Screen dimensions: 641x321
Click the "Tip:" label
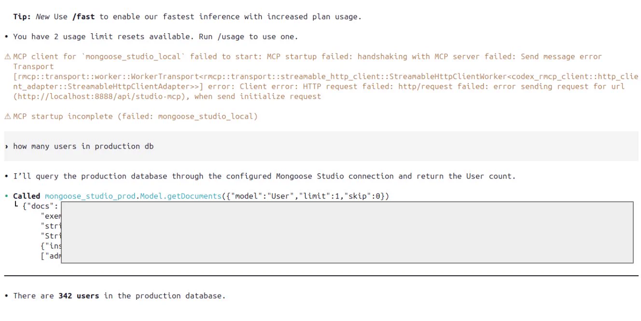click(x=22, y=16)
